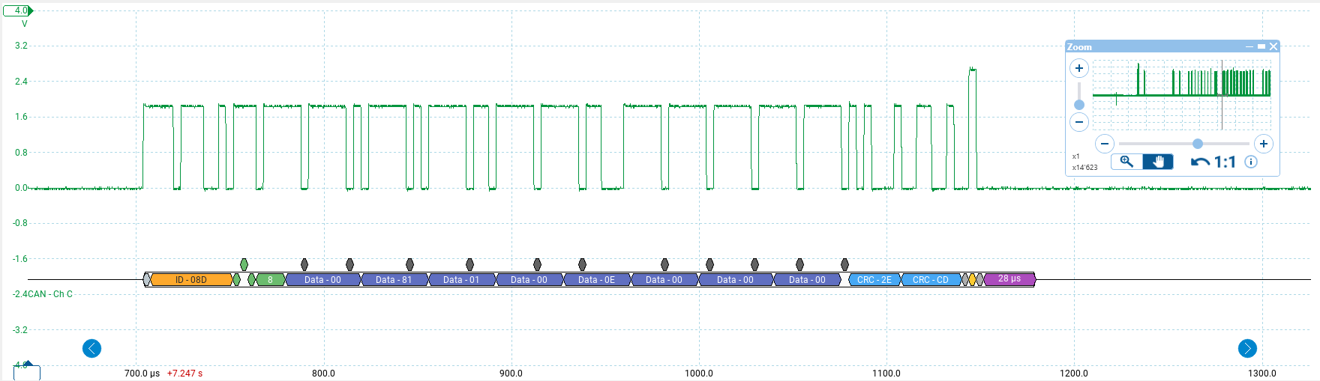The width and height of the screenshot is (1320, 381).
Task: Select the purple 28 µs packet
Action: (x=1009, y=279)
